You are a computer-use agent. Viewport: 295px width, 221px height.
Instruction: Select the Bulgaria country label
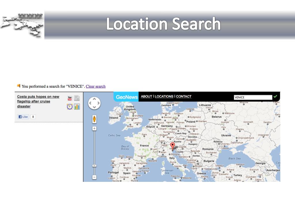click(x=209, y=161)
